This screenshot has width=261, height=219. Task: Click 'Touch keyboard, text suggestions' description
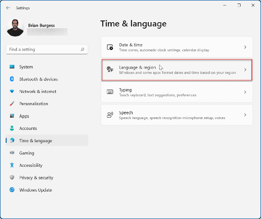[x=157, y=95]
